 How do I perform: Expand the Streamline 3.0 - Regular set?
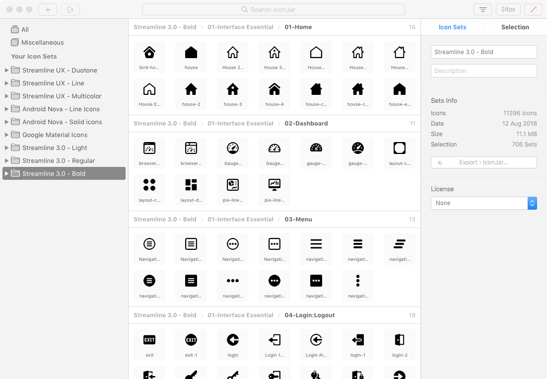[x=6, y=160]
